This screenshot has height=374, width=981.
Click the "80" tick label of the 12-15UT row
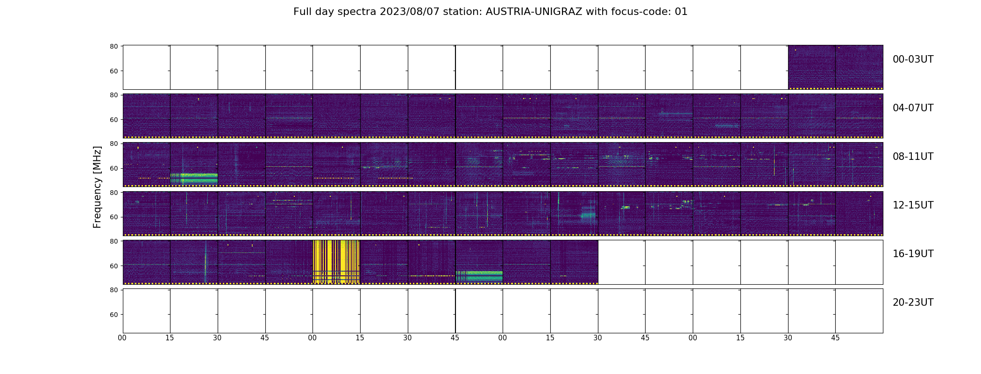(x=114, y=193)
